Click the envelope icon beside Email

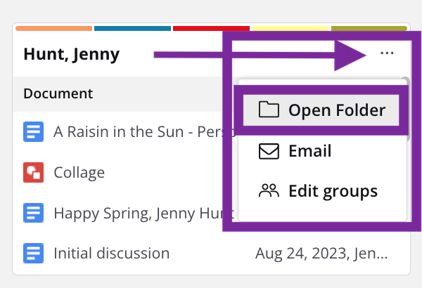pos(269,152)
